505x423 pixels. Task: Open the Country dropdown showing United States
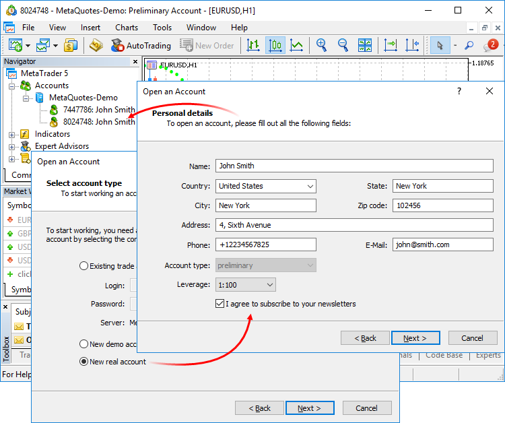point(266,186)
